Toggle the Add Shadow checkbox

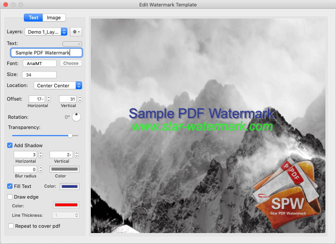point(10,146)
